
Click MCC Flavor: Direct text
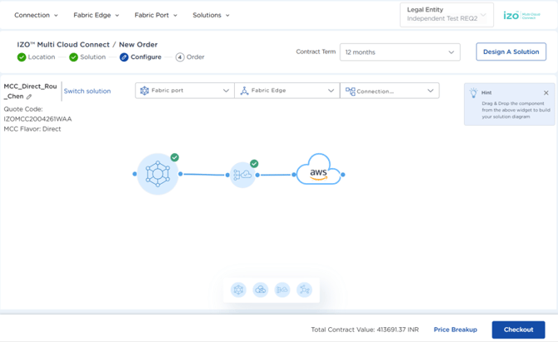(x=32, y=129)
